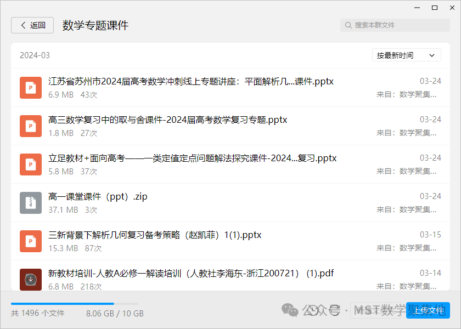Click the zip archive icon of 高一课堂课件

(31, 203)
